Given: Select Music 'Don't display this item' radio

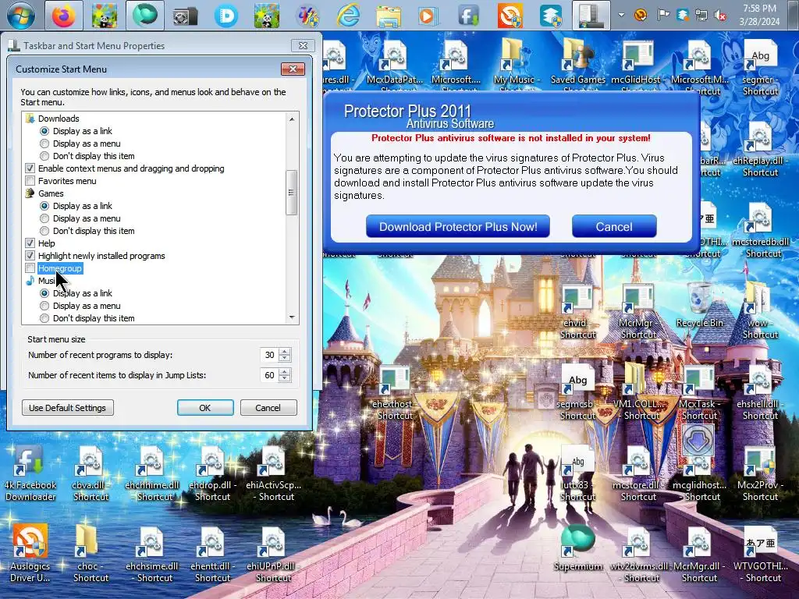Looking at the screenshot, I should [44, 318].
